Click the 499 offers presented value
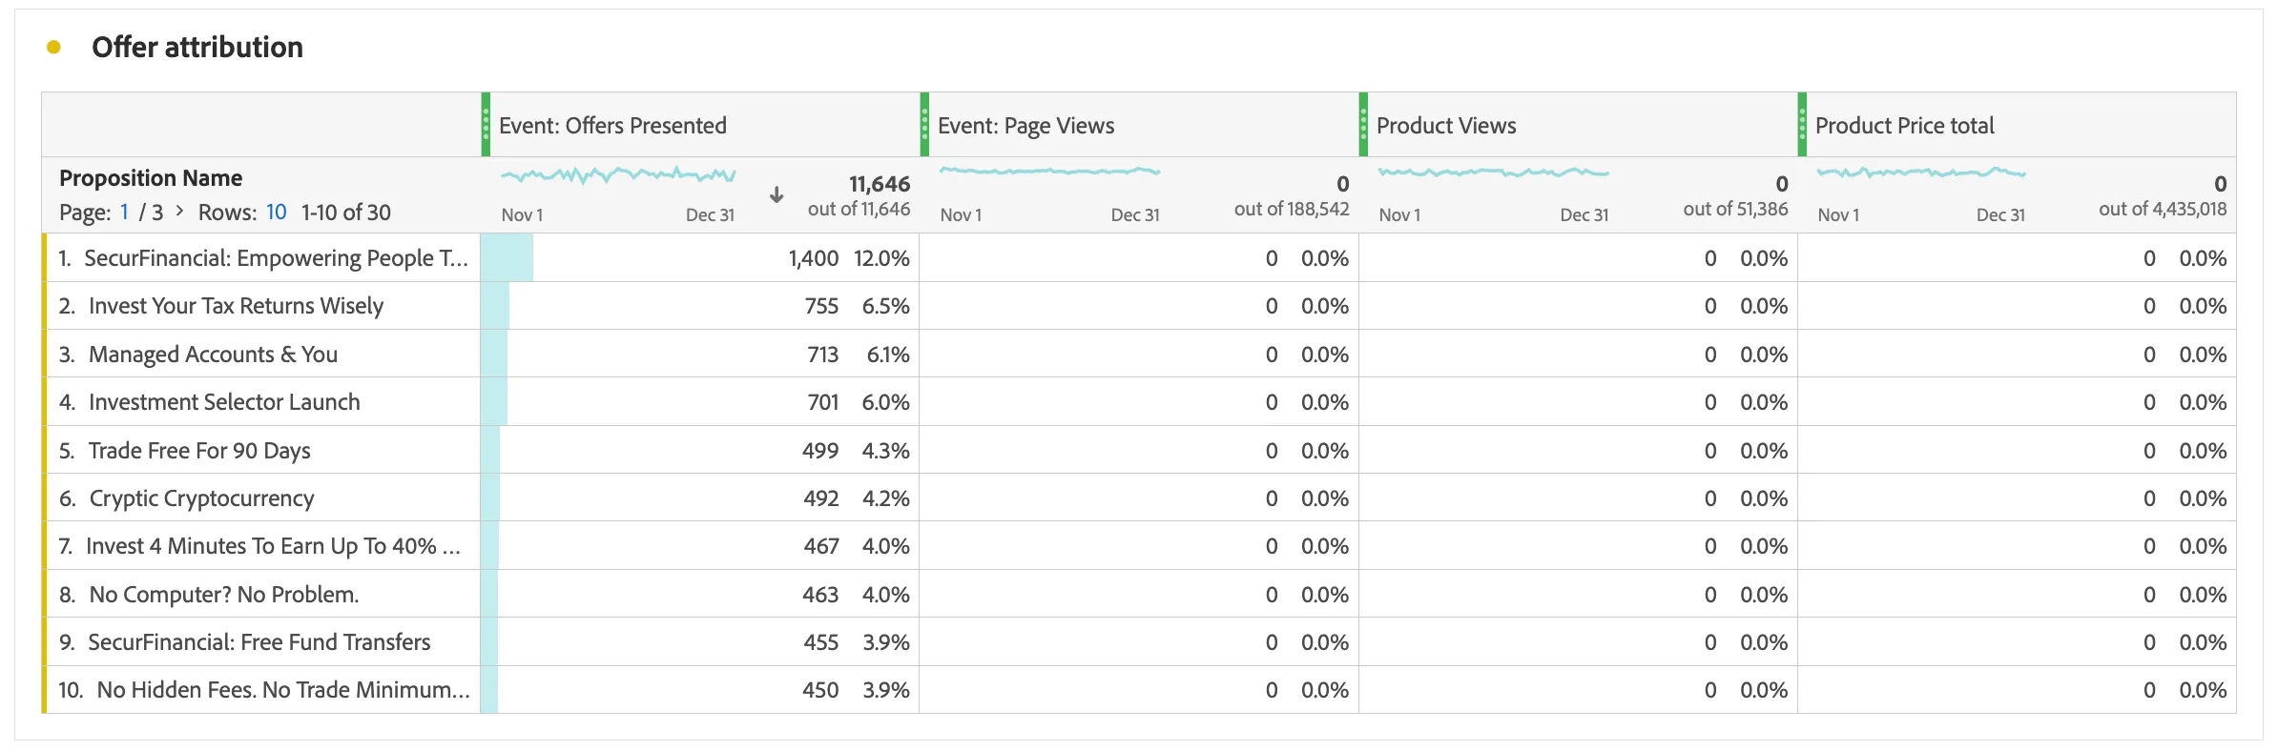 point(820,450)
